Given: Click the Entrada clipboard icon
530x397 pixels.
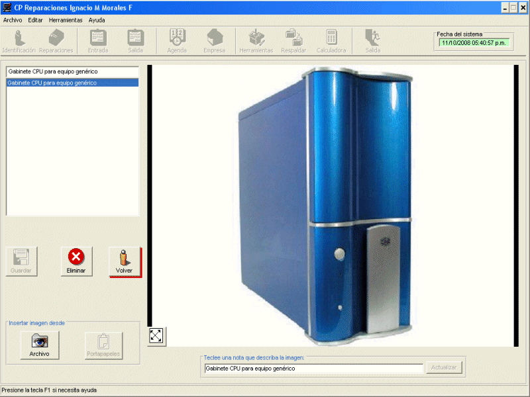Looking at the screenshot, I should 98,41.
